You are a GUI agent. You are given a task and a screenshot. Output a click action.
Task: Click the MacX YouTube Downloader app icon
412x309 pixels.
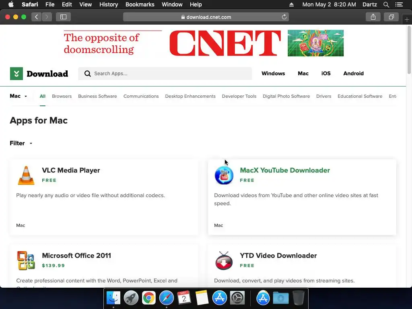click(x=224, y=175)
